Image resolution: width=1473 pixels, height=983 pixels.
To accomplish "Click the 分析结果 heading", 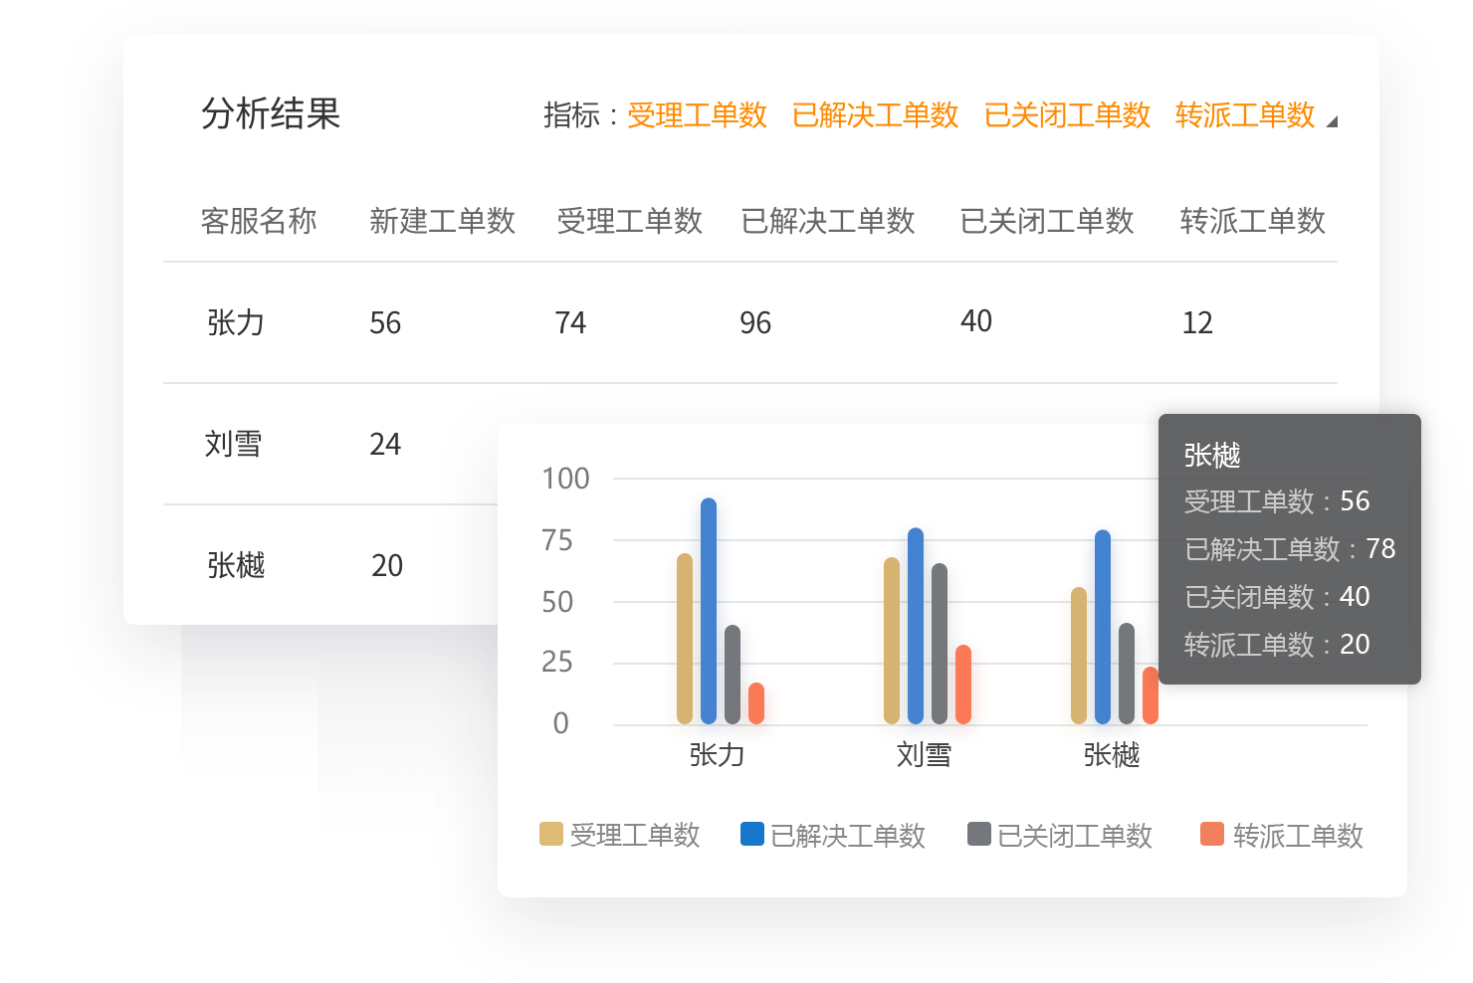I will tap(271, 113).
